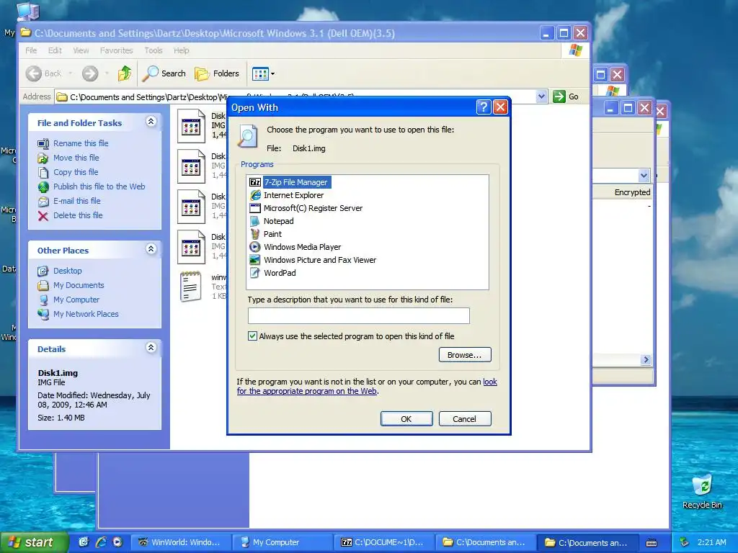The height and width of the screenshot is (553, 738).
Task: Click the Browse... button
Action: pyautogui.click(x=465, y=355)
